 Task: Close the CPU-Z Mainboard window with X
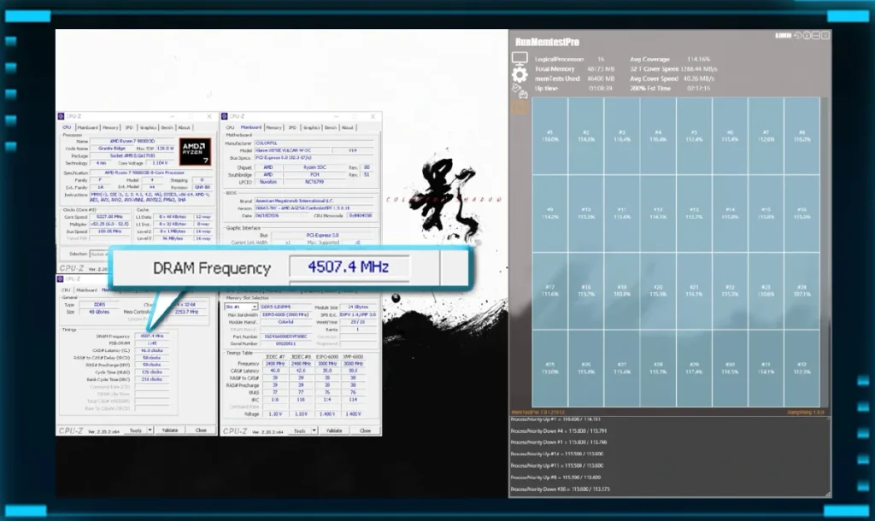[x=373, y=116]
